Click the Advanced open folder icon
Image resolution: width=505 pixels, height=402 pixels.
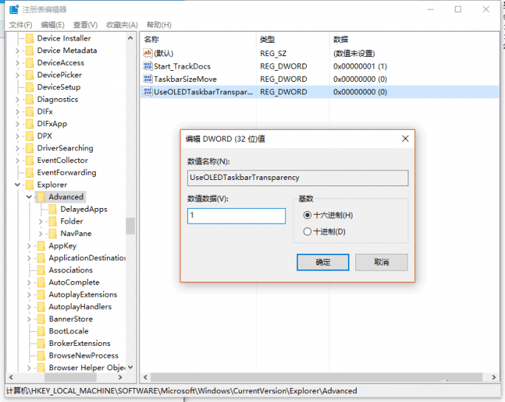click(x=41, y=197)
